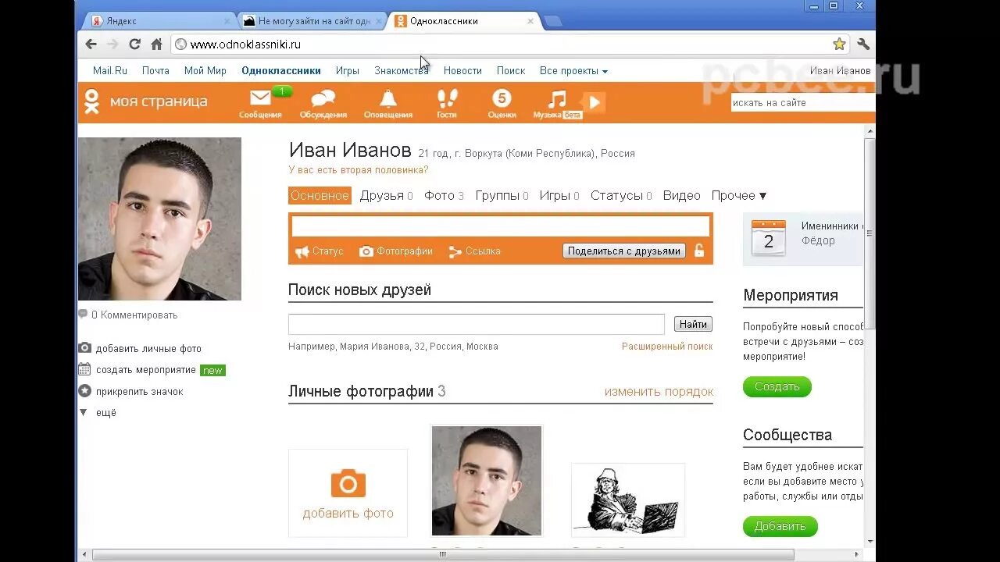Open Мой Мир link
1000x562 pixels.
click(205, 70)
